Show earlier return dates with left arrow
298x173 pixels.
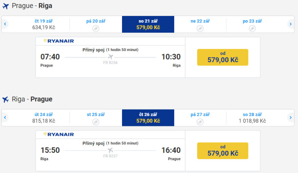(5, 117)
